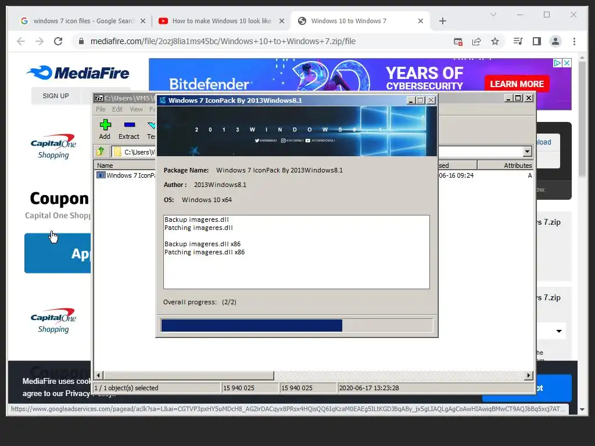Click '1 / 1 object(s) selected' status text
595x446 pixels.
coord(126,388)
